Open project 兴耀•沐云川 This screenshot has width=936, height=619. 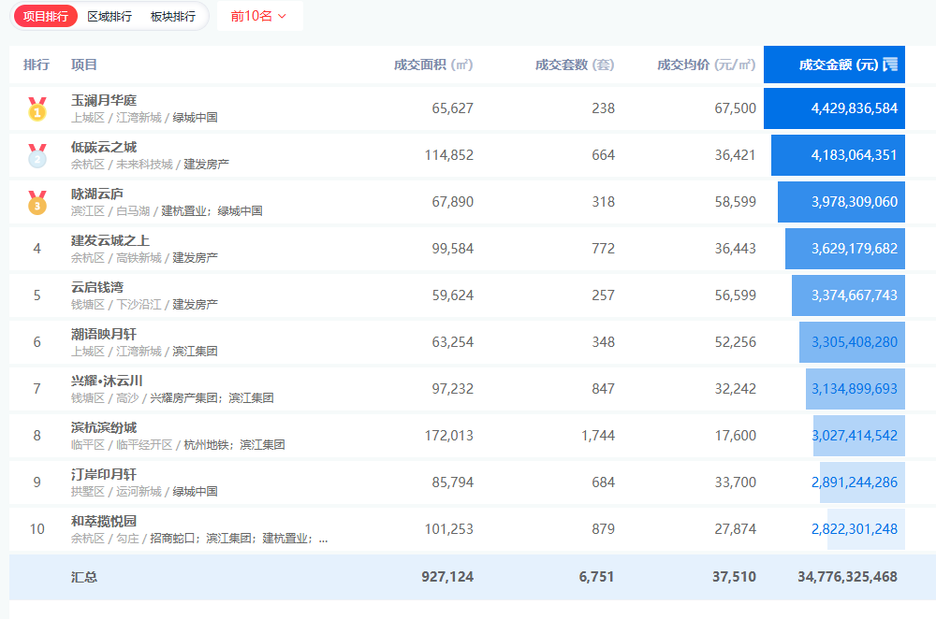pyautogui.click(x=107, y=381)
